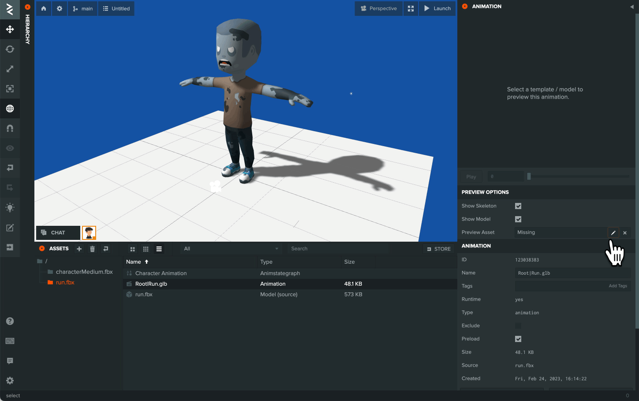639x401 pixels.
Task: Select the Resize Element tool
Action: 10,89
